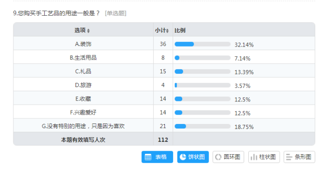Show the 柱状图 chart

[264, 157]
